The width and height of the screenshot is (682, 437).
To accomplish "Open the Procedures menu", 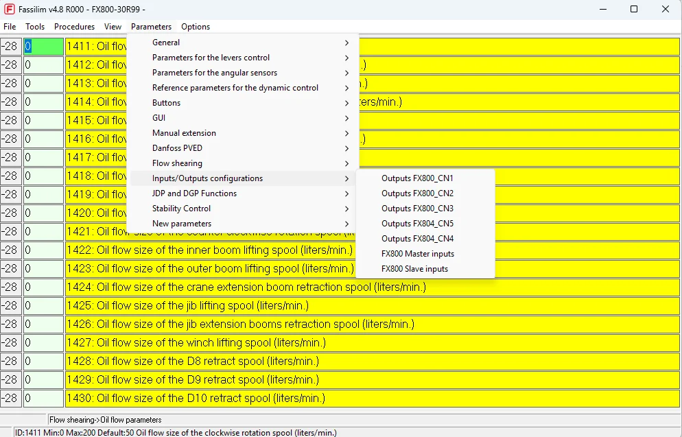I will coord(74,27).
